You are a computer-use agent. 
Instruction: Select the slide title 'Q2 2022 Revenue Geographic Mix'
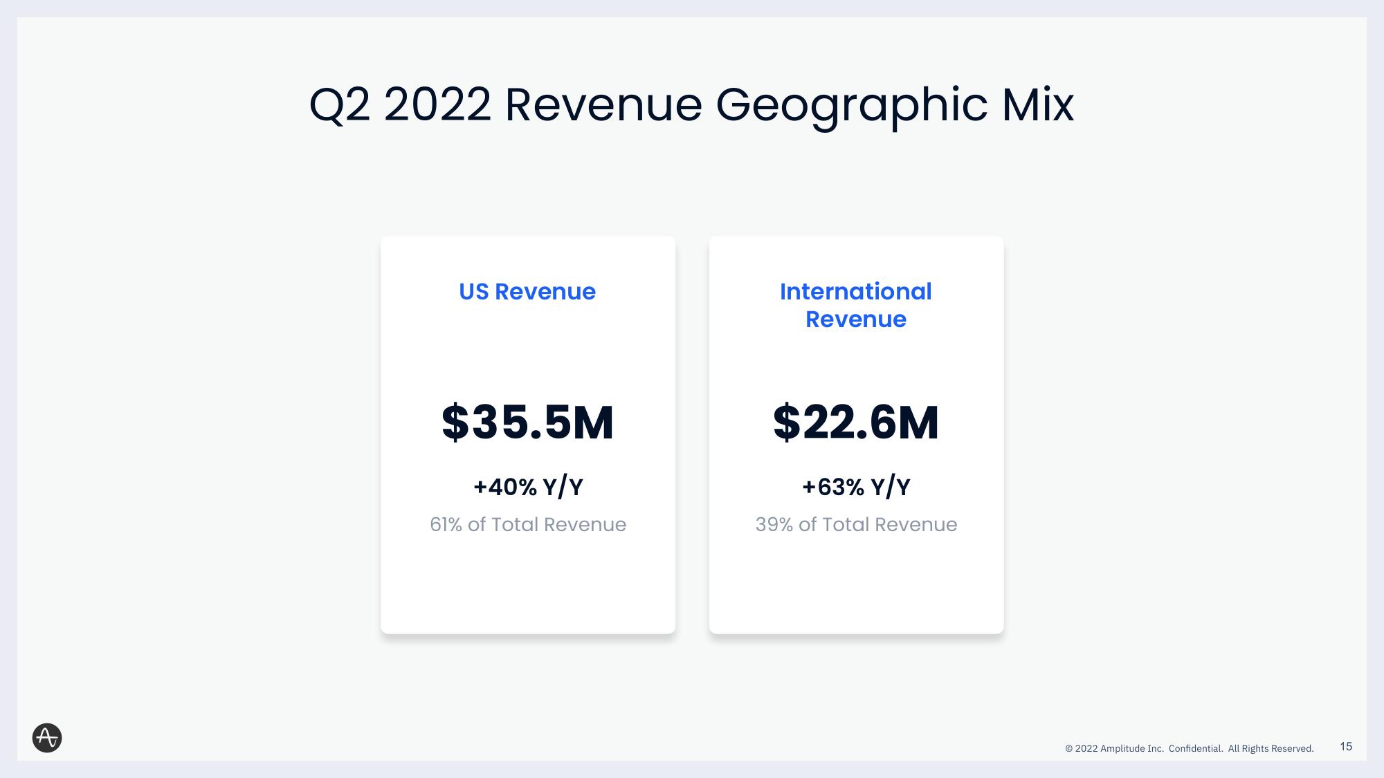pyautogui.click(x=691, y=105)
